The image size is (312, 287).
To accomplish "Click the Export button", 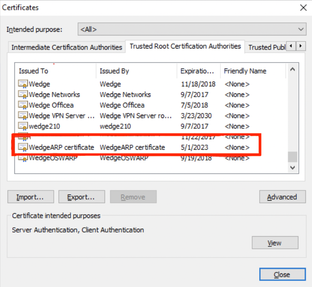I will (x=81, y=197).
